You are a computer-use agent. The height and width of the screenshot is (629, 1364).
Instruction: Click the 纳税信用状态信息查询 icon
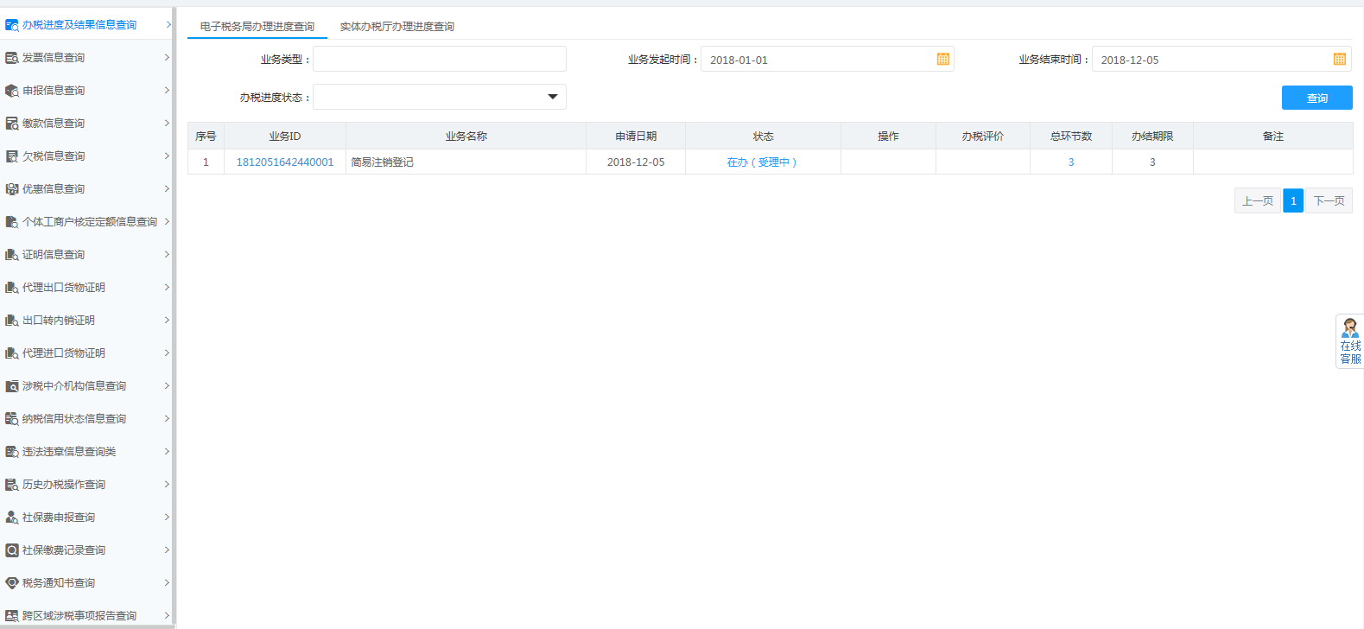coord(12,419)
